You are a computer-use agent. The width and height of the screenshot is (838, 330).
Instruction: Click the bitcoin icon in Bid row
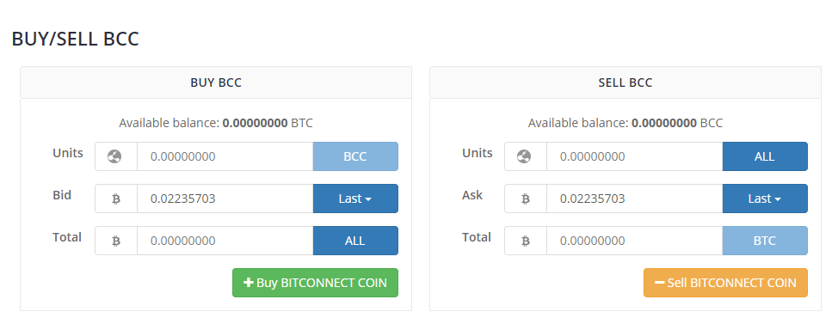point(116,199)
